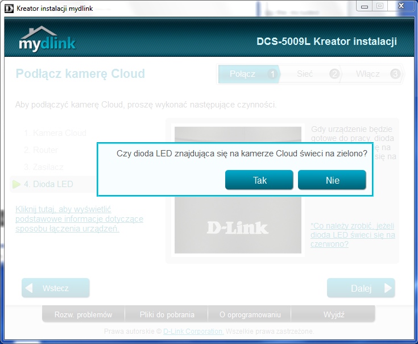The width and height of the screenshot is (418, 344).
Task: Click the dialog question about the LED
Action: 242,154
